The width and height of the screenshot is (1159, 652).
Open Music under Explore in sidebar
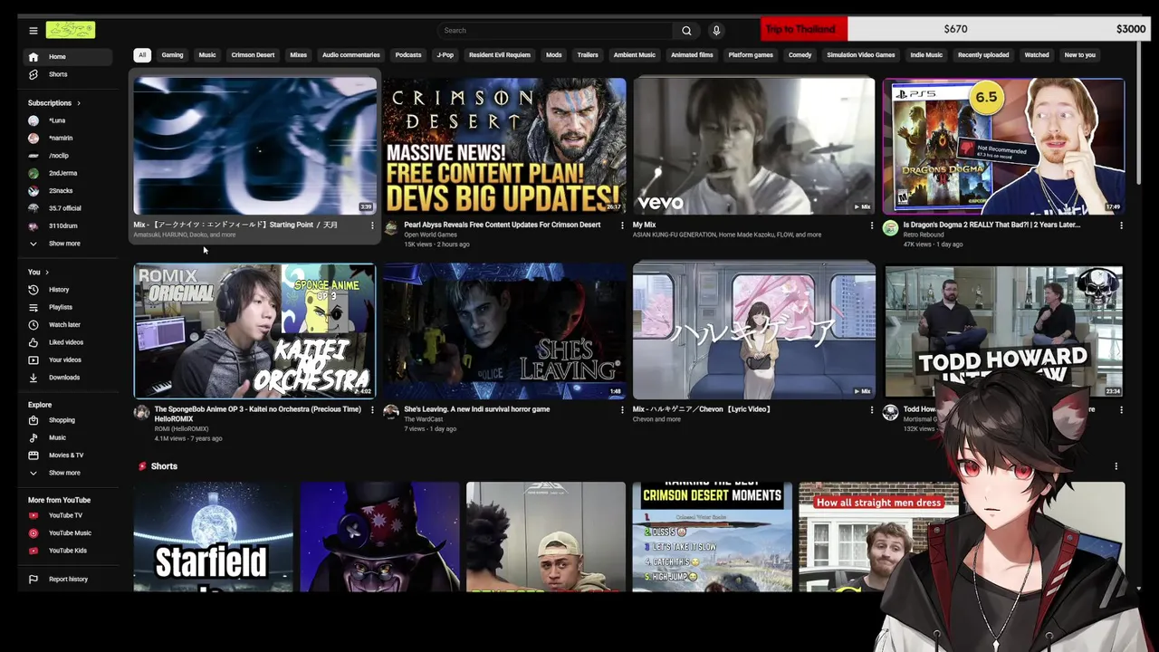[68, 437]
